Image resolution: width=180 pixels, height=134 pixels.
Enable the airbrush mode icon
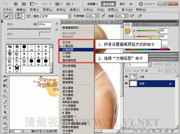132,16
